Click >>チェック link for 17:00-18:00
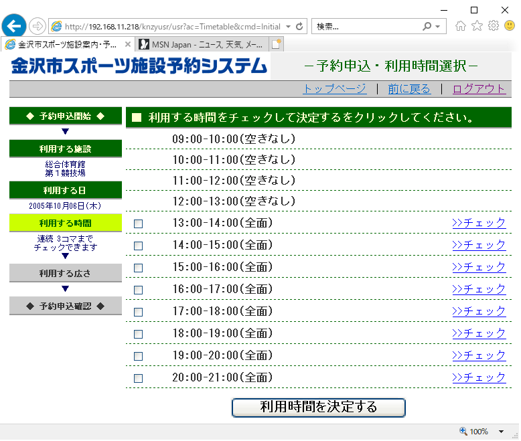This screenshot has height=441, width=521. 479,311
